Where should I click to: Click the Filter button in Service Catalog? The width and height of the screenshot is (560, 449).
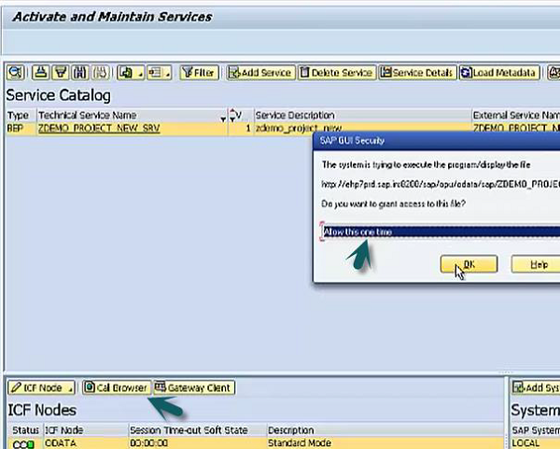tap(200, 73)
